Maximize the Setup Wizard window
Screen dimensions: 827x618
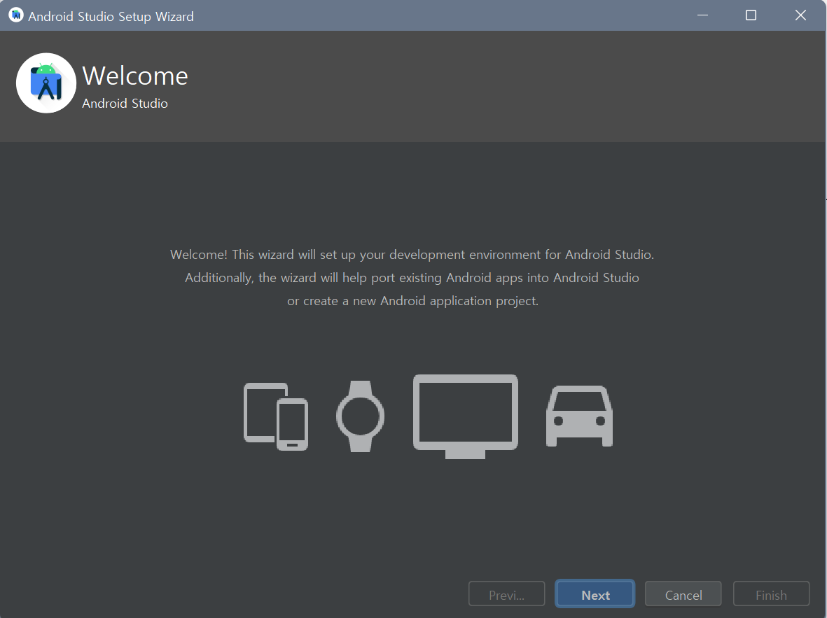(x=751, y=15)
